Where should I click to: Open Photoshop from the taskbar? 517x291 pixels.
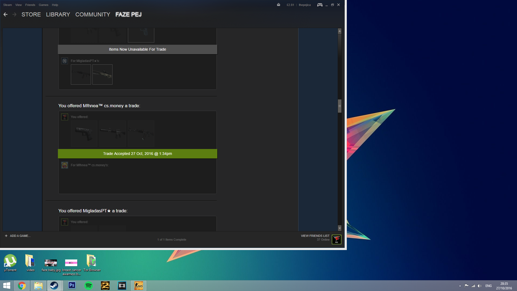click(x=72, y=285)
